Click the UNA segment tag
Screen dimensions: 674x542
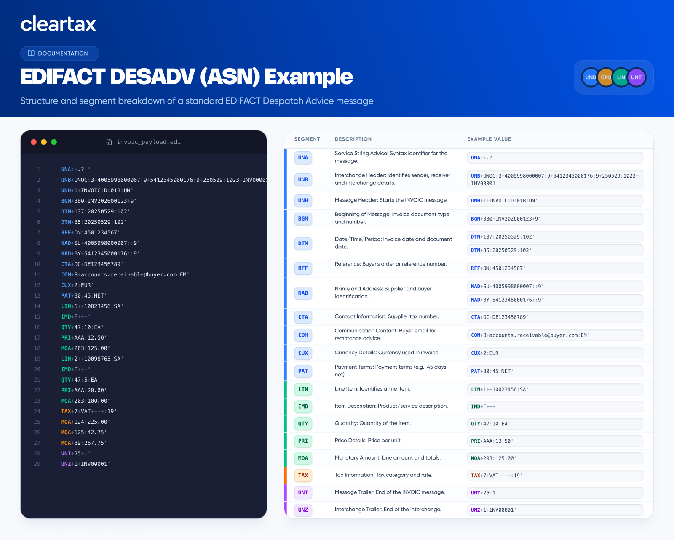coord(303,158)
